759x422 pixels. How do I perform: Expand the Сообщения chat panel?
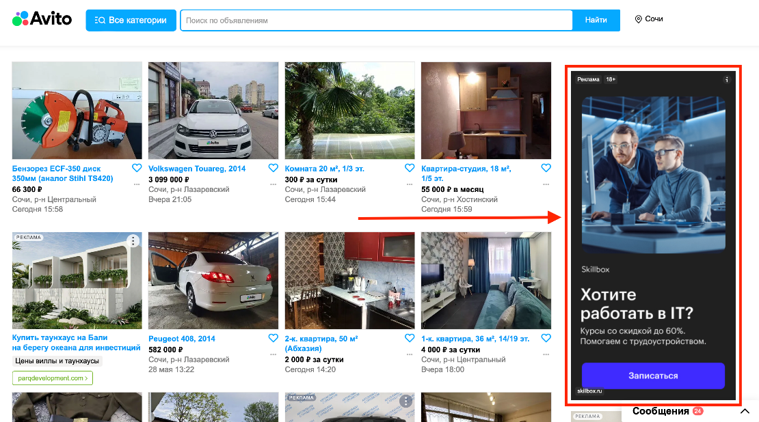745,412
